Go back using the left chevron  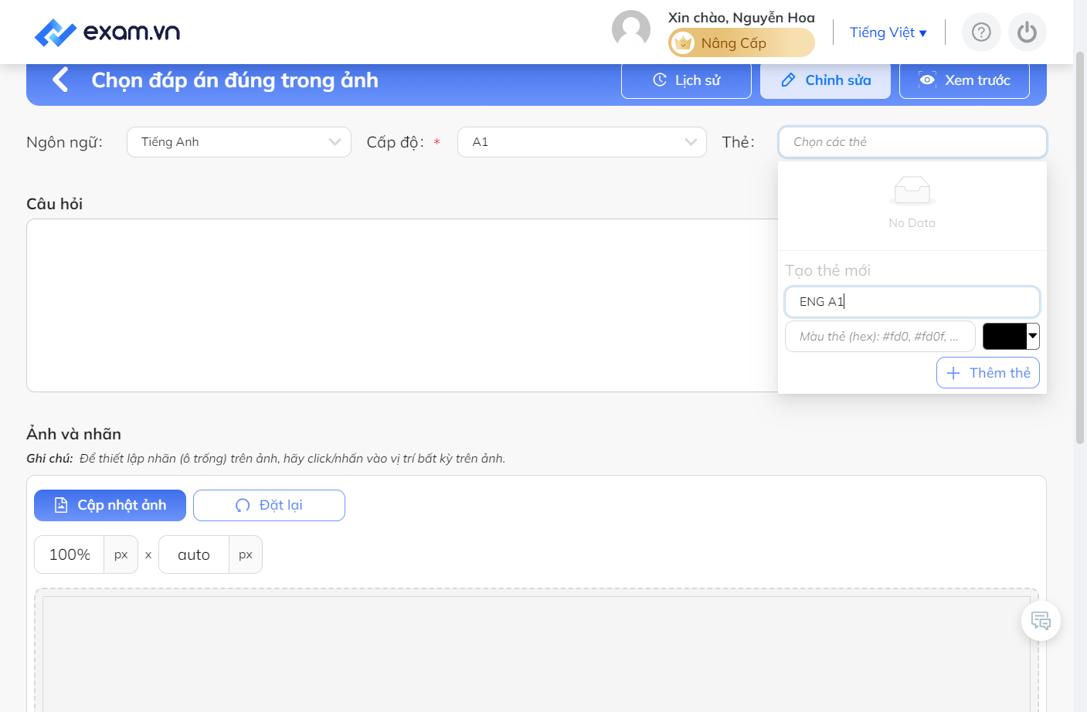(x=60, y=80)
